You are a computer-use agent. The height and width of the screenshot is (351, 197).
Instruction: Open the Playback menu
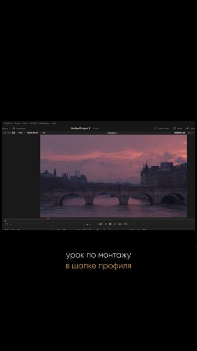coord(8,123)
